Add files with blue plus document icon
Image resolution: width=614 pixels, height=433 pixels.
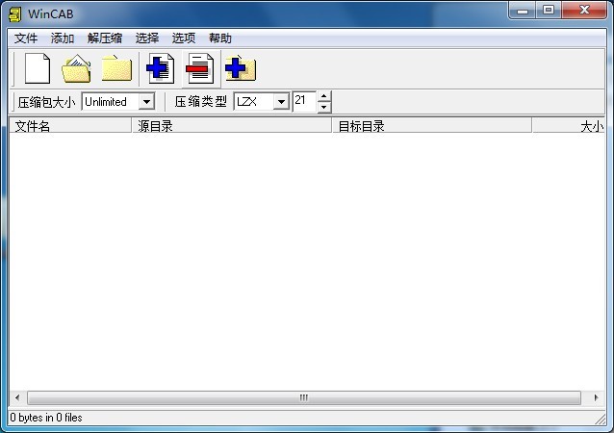tap(160, 68)
